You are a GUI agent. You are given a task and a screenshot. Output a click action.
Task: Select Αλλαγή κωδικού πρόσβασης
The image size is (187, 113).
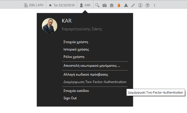coord(86,74)
